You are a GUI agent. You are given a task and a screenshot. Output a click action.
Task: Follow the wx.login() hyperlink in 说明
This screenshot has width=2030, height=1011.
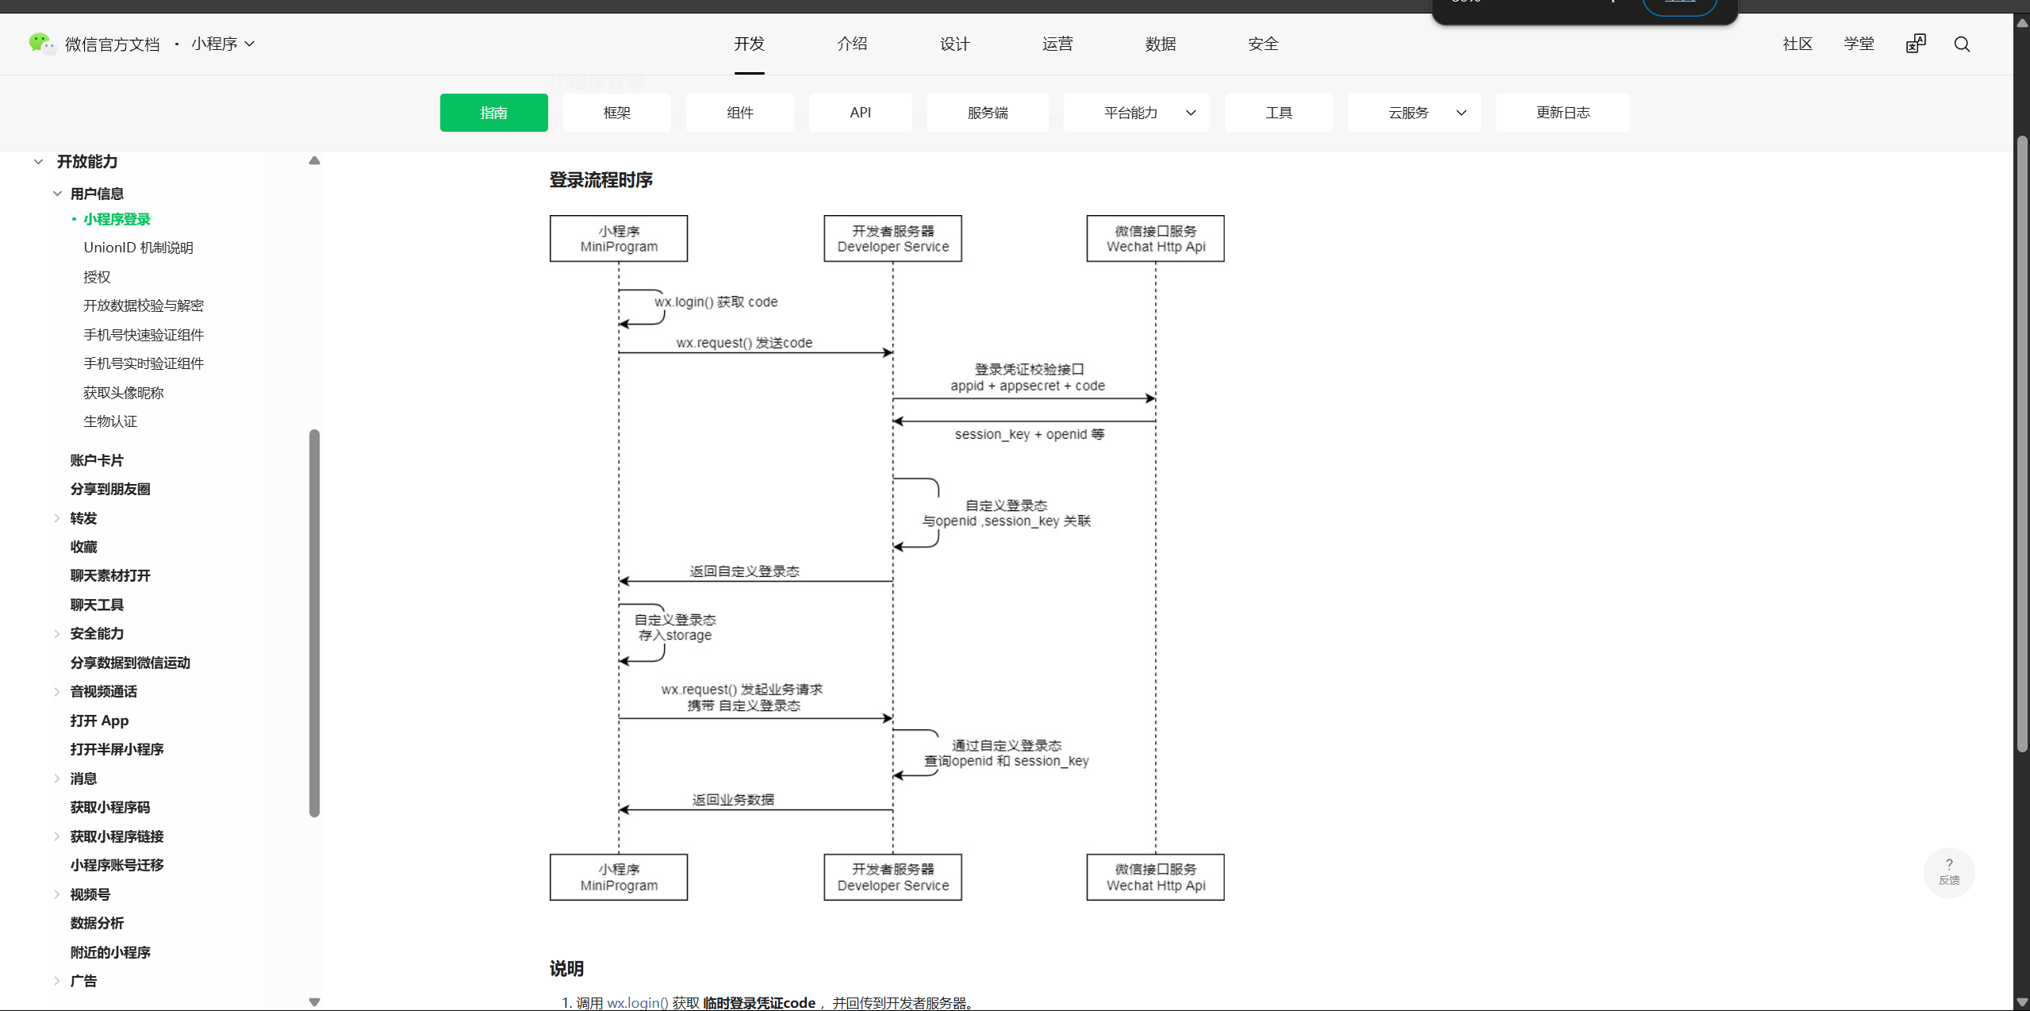(637, 1003)
